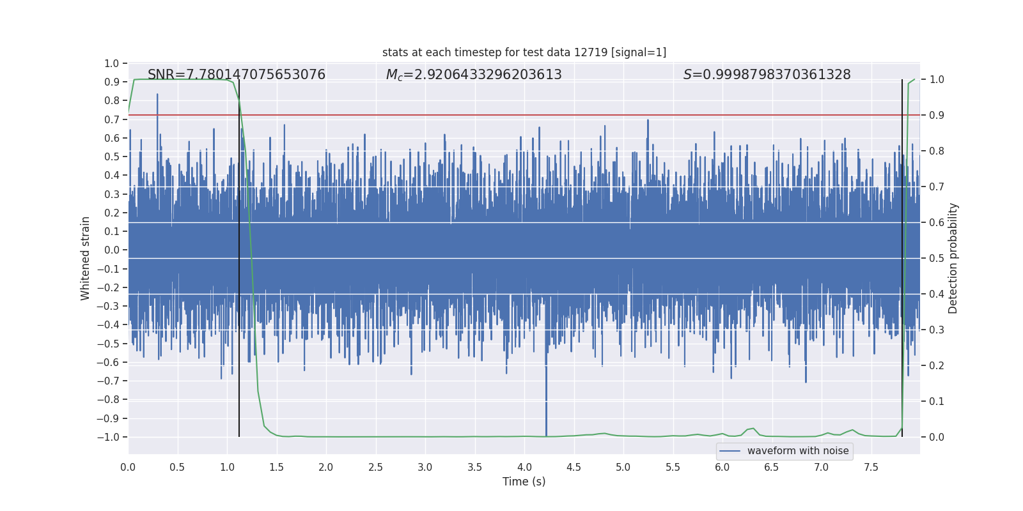Click the 2.0 tick label on time axis
The height and width of the screenshot is (511, 1023).
(326, 467)
